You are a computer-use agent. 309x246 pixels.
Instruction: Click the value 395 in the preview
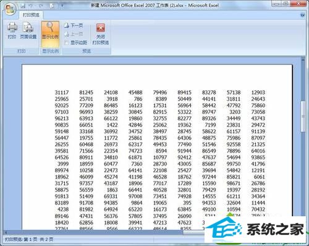pos(187,203)
